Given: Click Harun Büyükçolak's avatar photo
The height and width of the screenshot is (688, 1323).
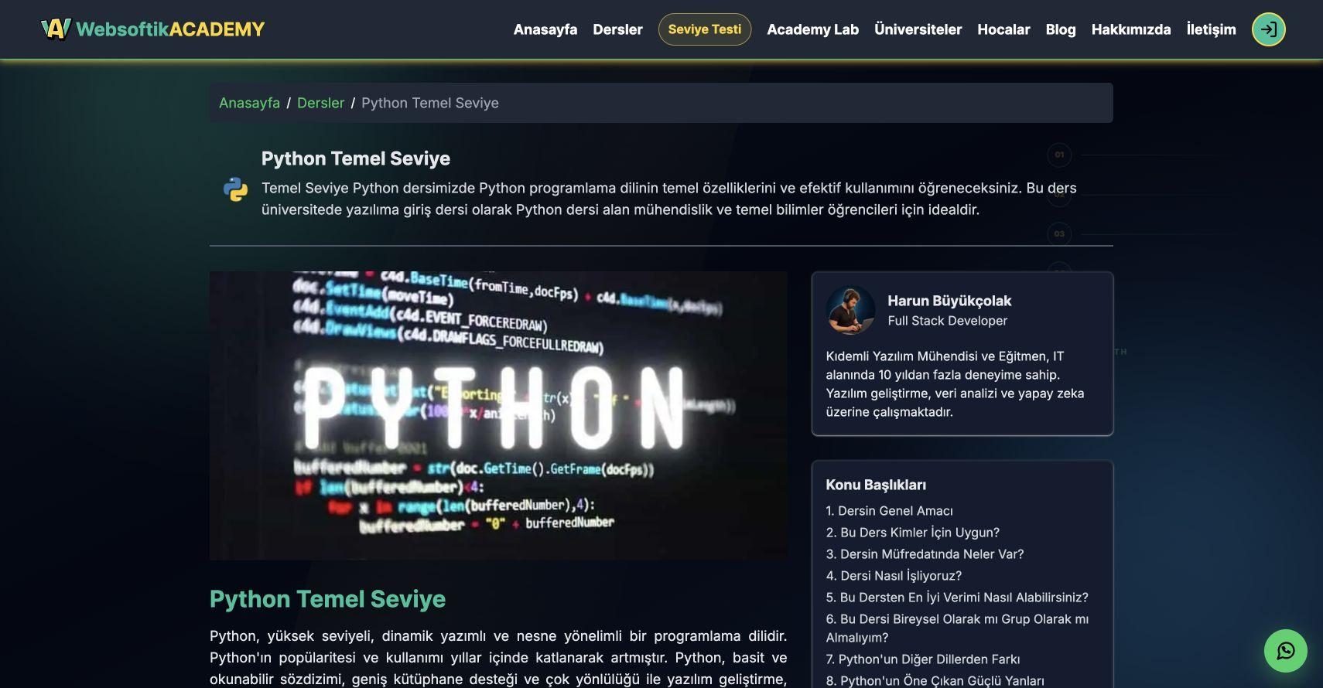Looking at the screenshot, I should (x=850, y=310).
